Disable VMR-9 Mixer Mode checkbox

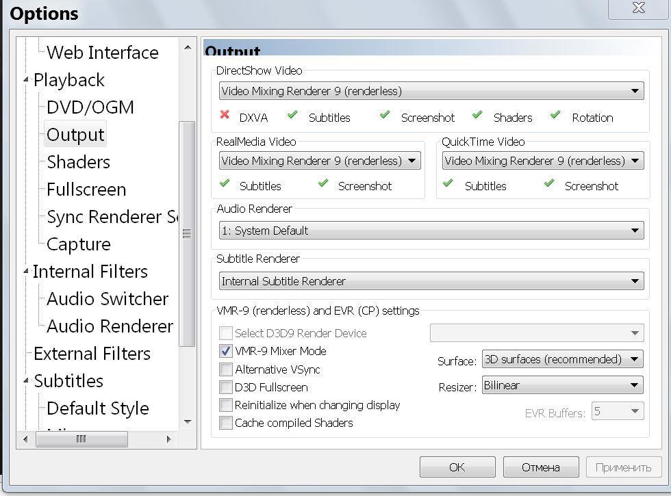tap(226, 351)
